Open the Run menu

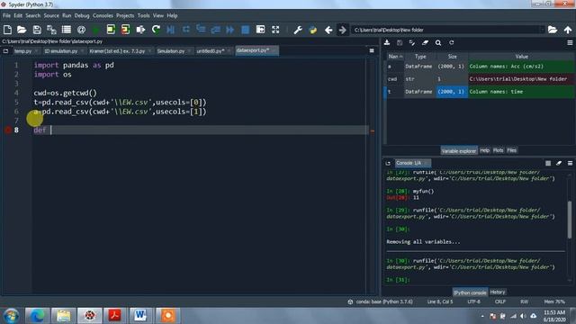click(x=67, y=15)
